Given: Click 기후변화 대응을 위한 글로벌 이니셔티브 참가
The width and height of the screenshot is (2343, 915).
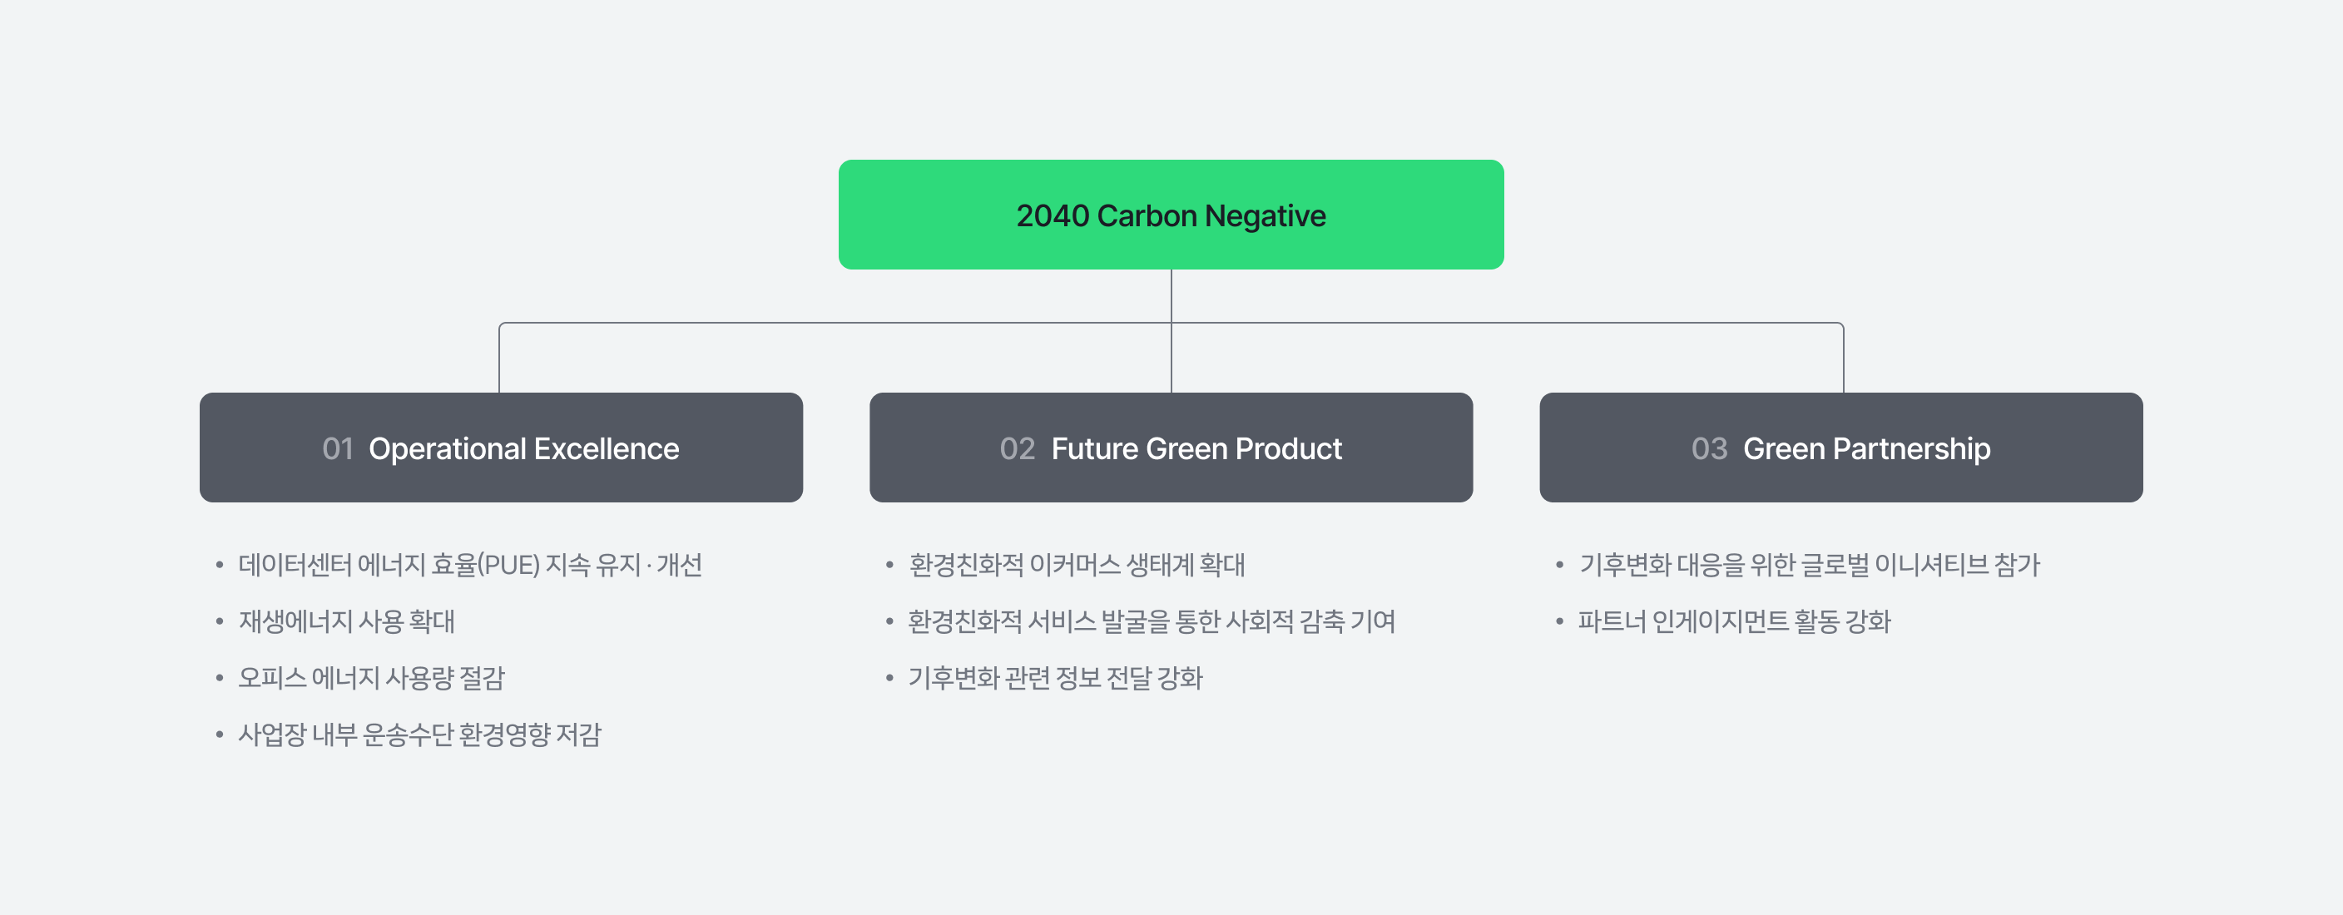Looking at the screenshot, I should point(1809,566).
